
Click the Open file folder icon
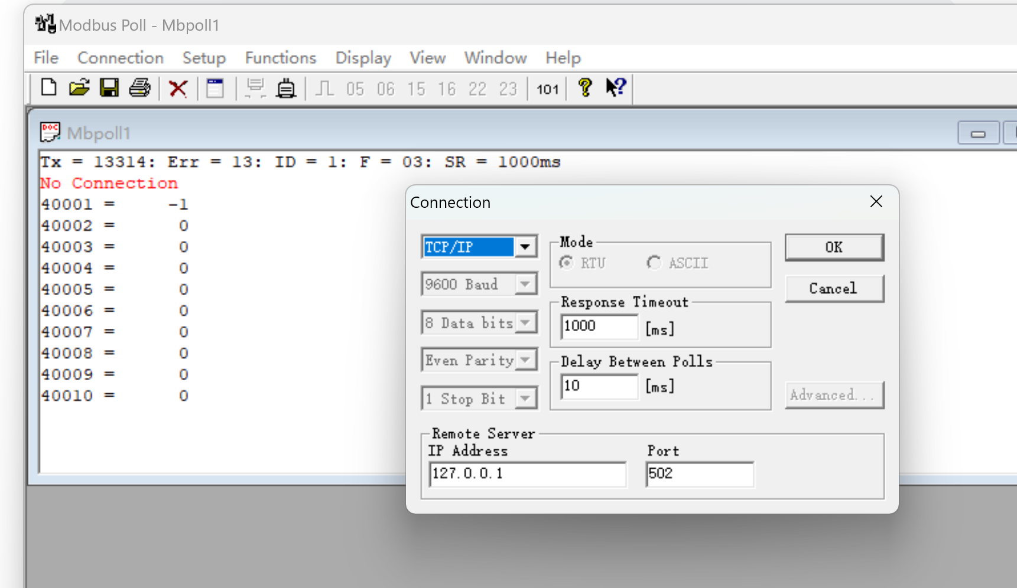tap(79, 88)
